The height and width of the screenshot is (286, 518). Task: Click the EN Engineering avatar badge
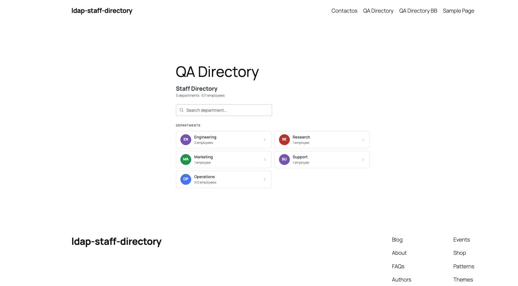(x=186, y=140)
